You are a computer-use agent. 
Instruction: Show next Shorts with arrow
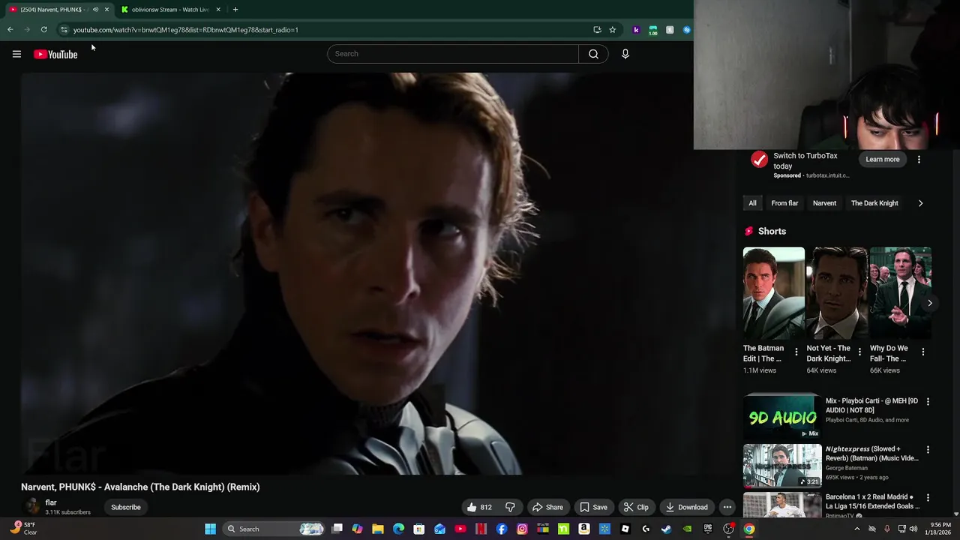pyautogui.click(x=929, y=303)
